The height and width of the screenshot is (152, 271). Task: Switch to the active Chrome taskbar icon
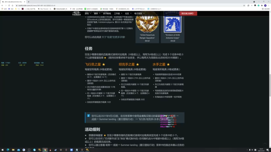(x=45, y=150)
